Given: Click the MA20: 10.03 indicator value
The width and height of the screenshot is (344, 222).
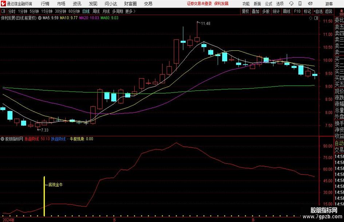Looking at the screenshot, I should [89, 18].
